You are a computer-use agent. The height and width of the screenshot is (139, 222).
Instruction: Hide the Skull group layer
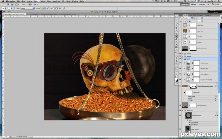180,59
